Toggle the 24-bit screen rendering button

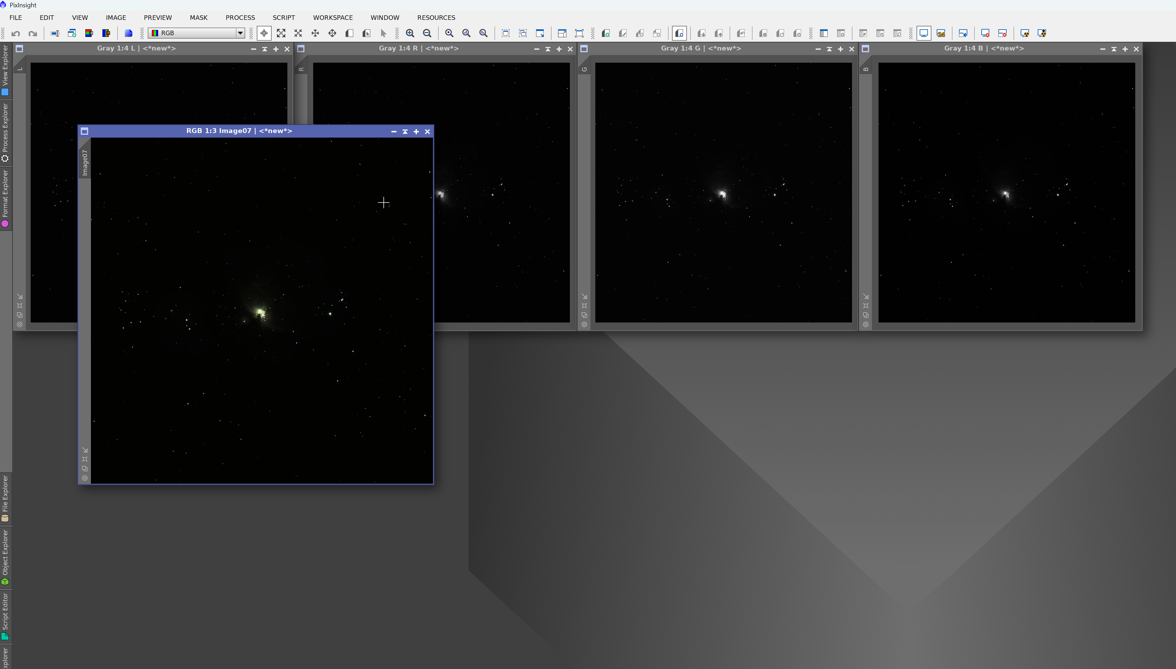pyautogui.click(x=941, y=33)
